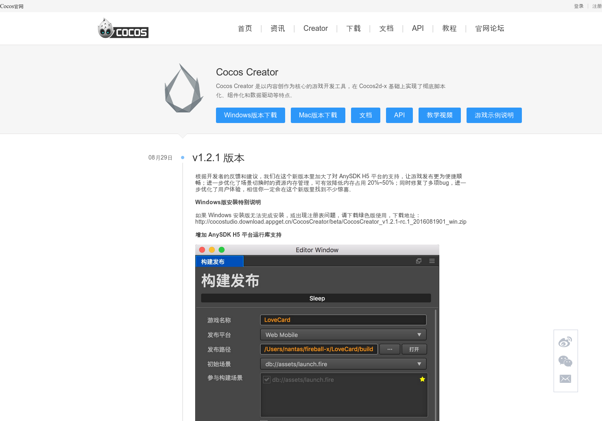Click the green zoom dot of Editor Window

pyautogui.click(x=222, y=250)
